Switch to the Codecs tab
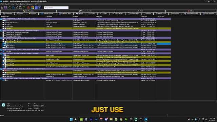This screenshot has height=122, width=217. tap(104, 14)
